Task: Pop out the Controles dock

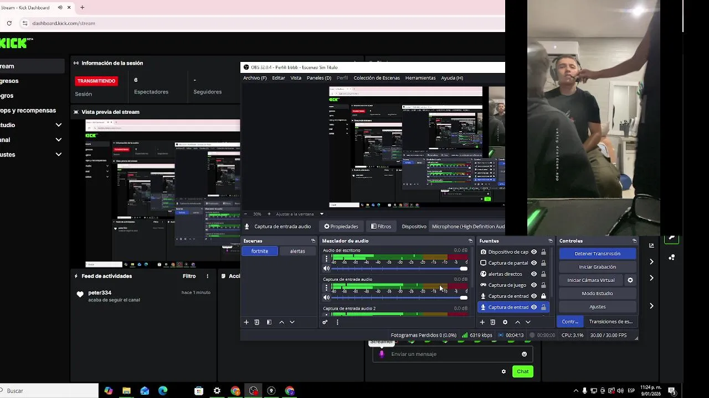Action: [634, 241]
